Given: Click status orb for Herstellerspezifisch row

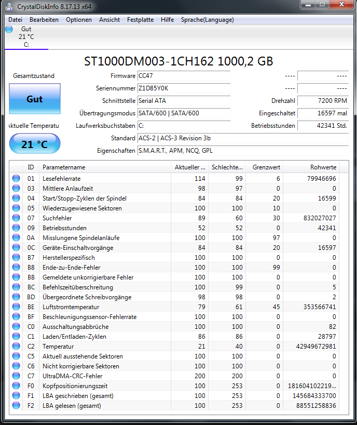Looking at the screenshot, I should (x=16, y=257).
